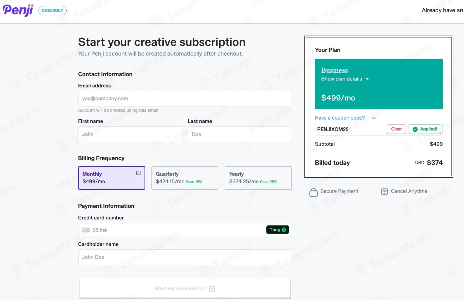464x300 pixels.
Task: Select Monthly billing frequency
Action: tap(112, 178)
